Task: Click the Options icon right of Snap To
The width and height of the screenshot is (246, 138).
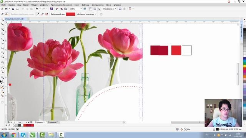Action: (x=120, y=9)
